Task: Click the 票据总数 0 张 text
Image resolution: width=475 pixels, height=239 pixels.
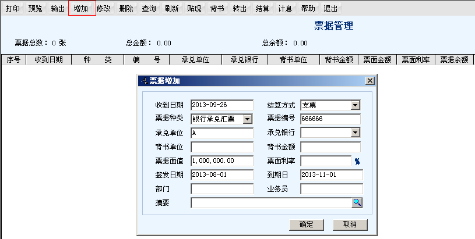Action: point(41,43)
